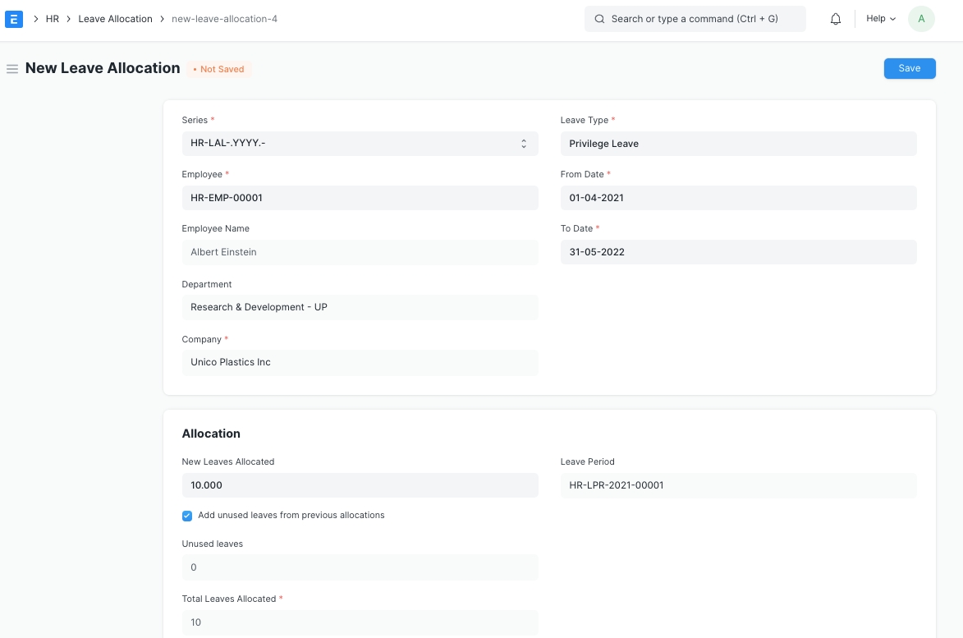The image size is (963, 638).
Task: Expand the Help dropdown menu
Action: pos(881,19)
